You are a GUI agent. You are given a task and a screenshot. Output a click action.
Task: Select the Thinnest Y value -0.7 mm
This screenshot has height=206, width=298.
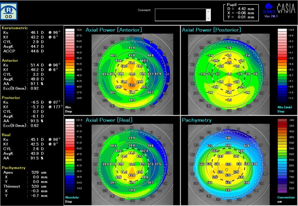pos(39,196)
